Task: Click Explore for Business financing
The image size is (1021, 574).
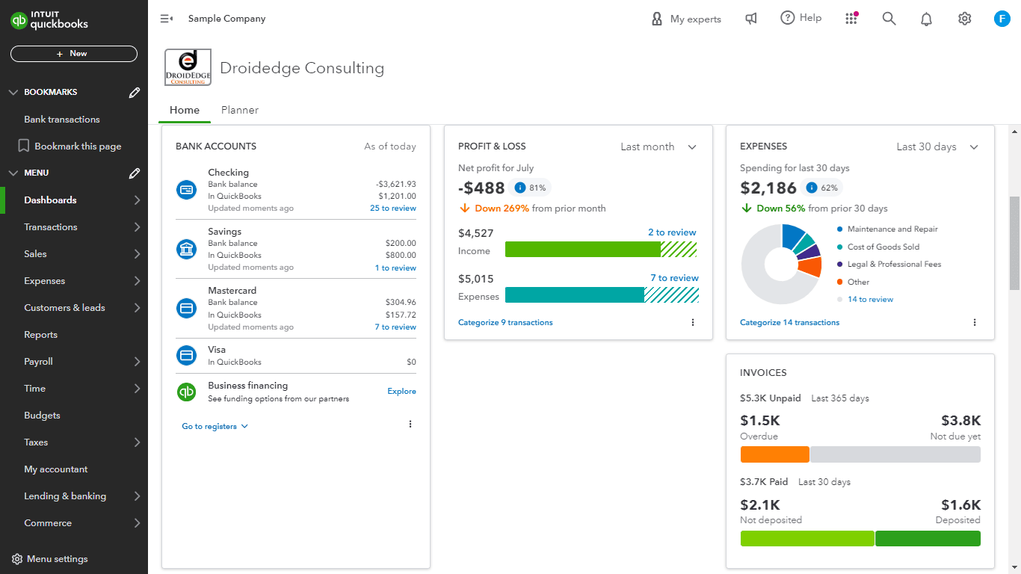Action: click(402, 392)
